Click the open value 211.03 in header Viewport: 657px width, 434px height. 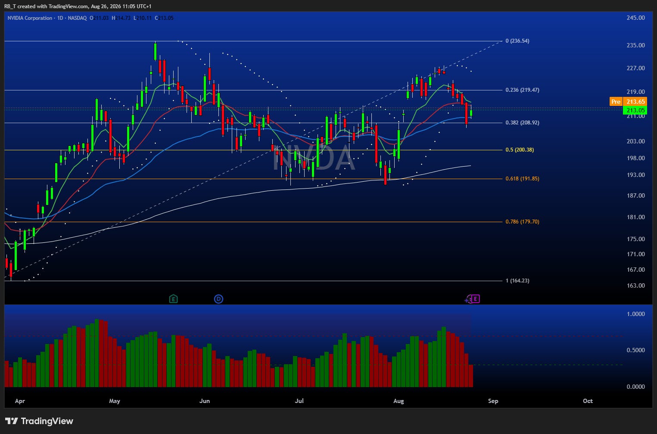[x=102, y=18]
